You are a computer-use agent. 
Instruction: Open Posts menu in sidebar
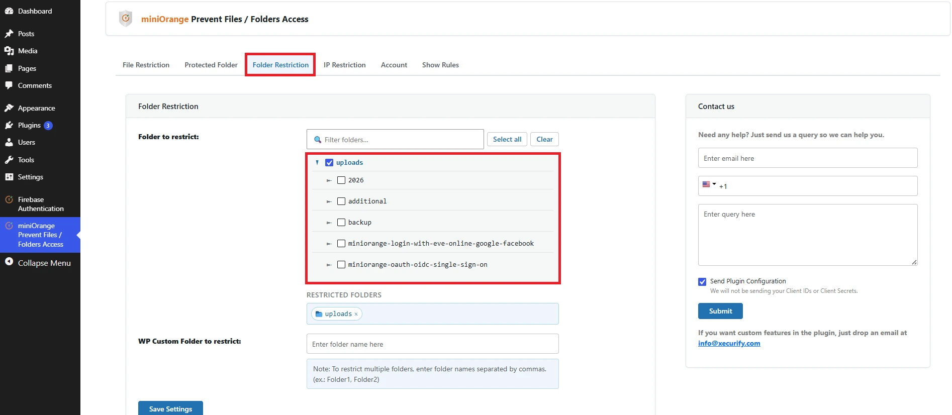click(x=26, y=34)
